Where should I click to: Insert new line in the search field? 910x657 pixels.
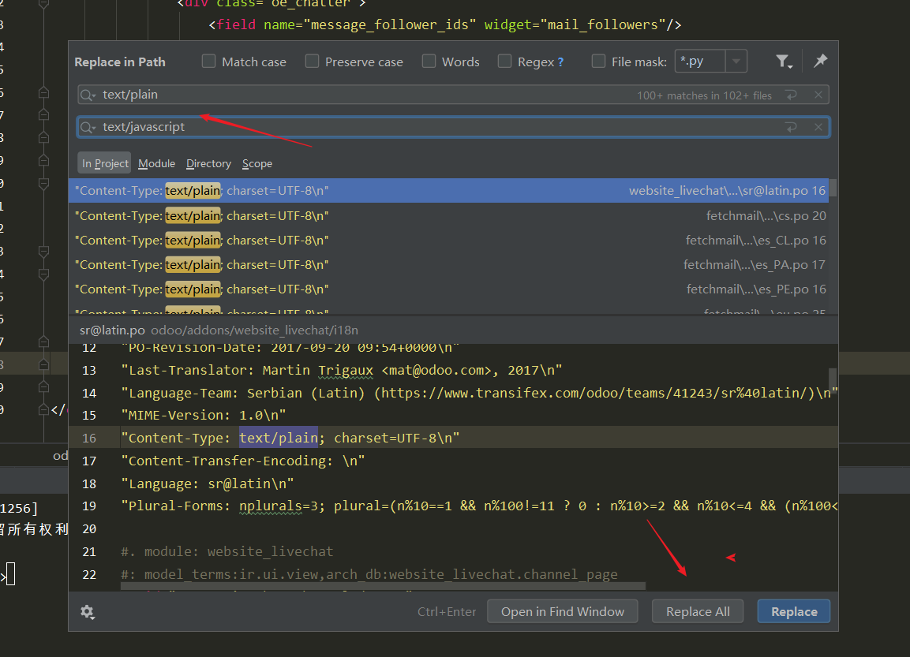pyautogui.click(x=791, y=95)
